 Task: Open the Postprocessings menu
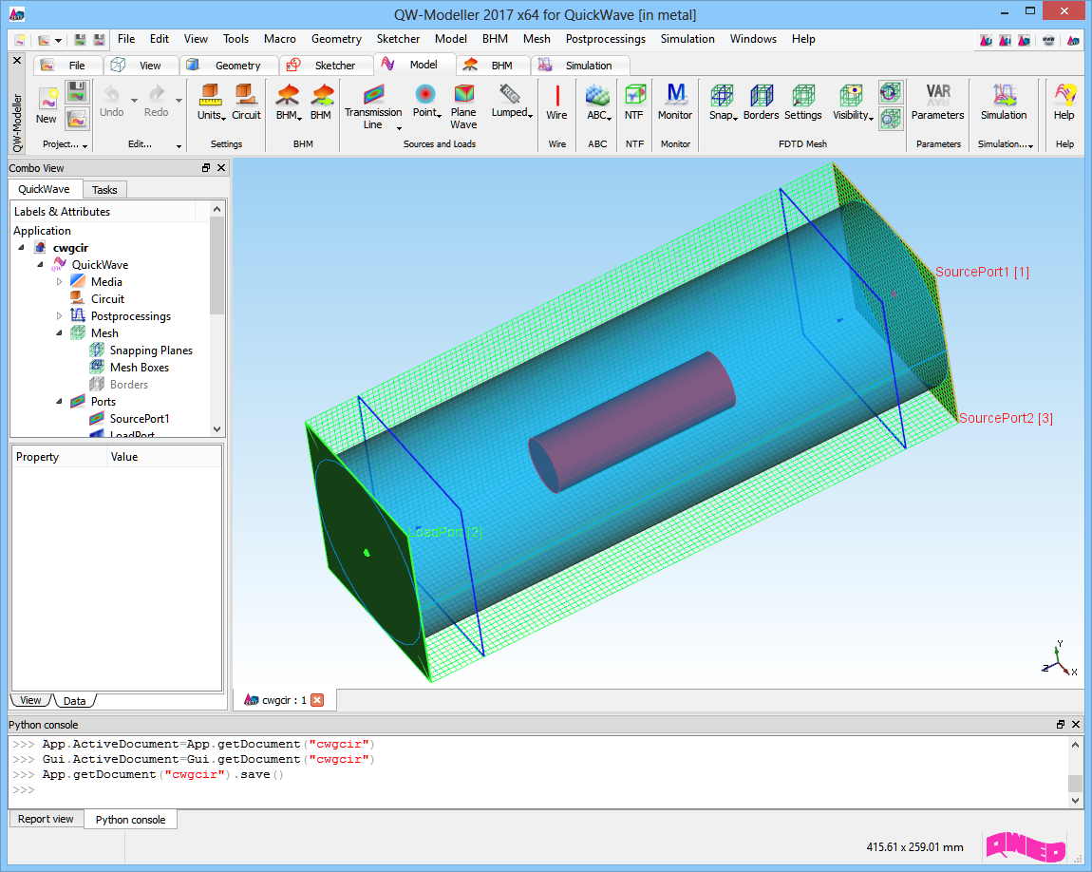605,39
